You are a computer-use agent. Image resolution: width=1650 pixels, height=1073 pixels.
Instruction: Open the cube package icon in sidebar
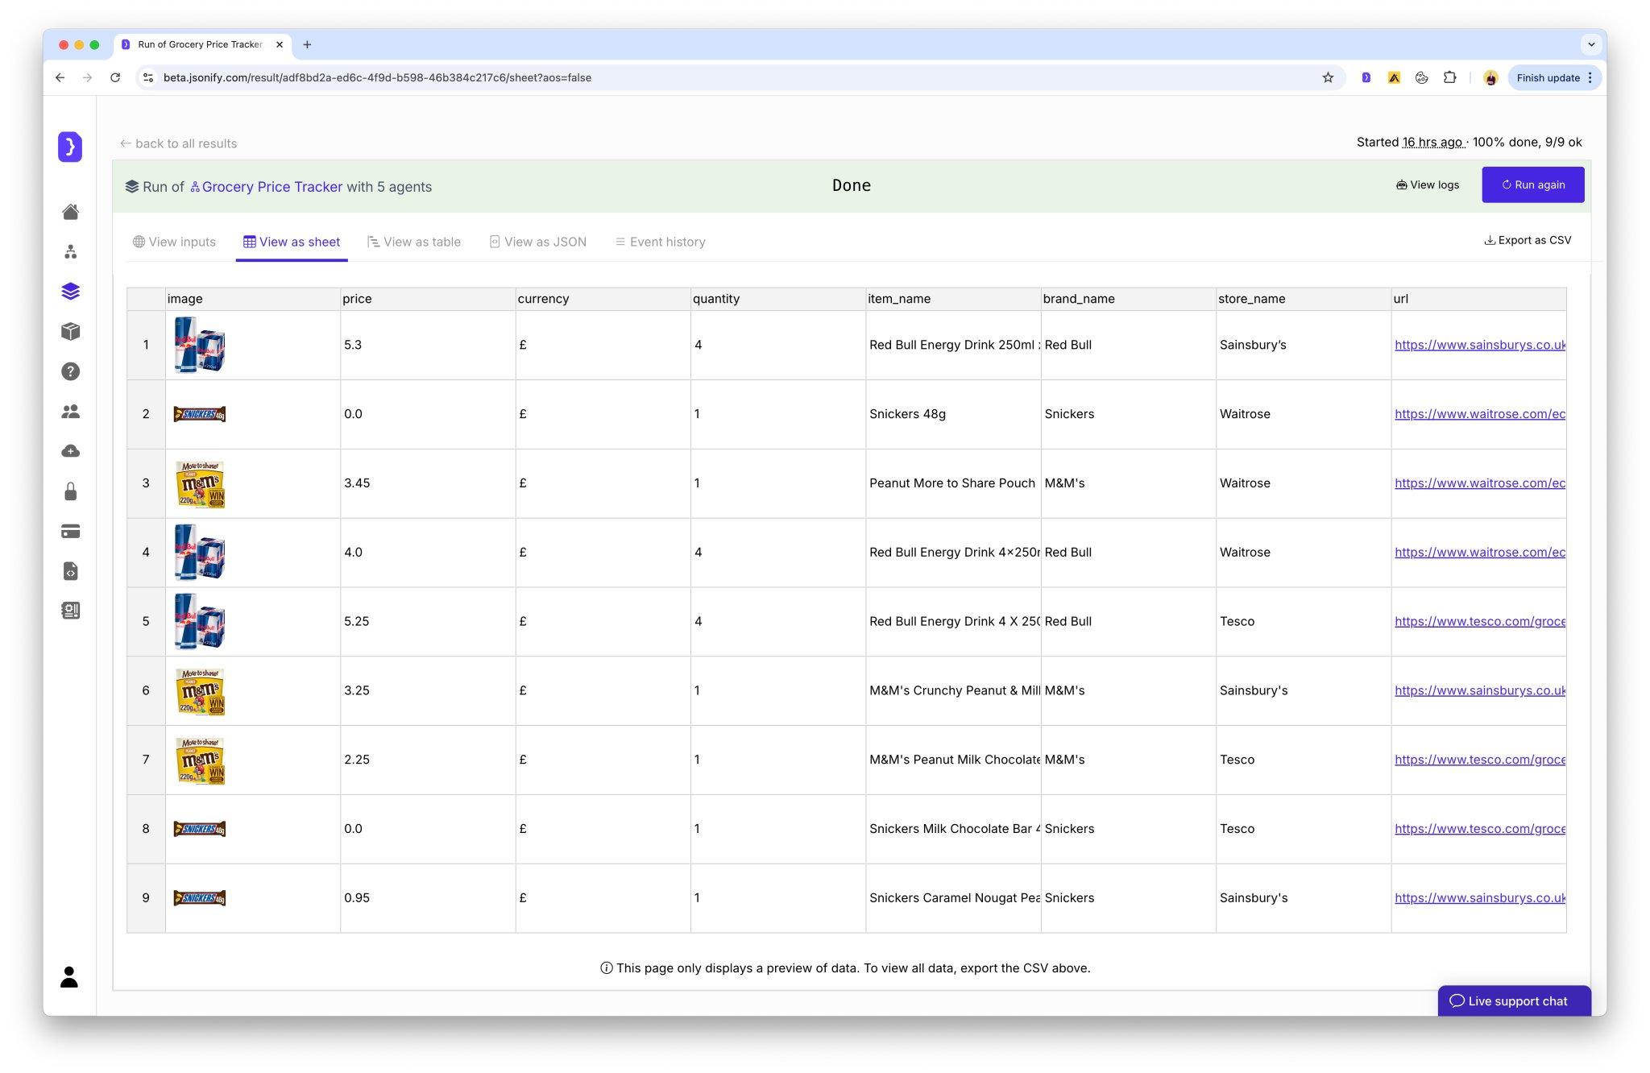coord(70,331)
